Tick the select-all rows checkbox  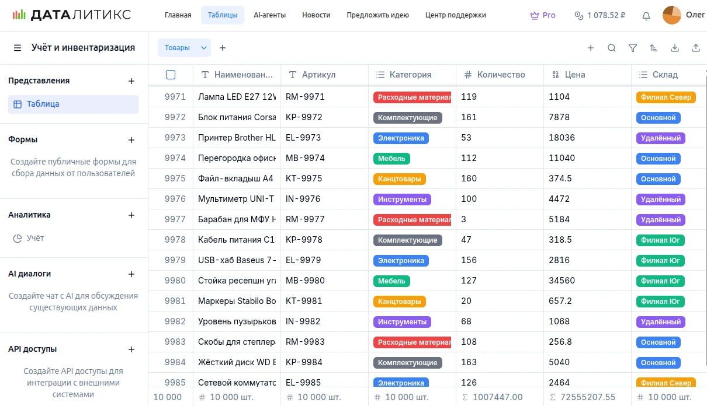tap(171, 75)
